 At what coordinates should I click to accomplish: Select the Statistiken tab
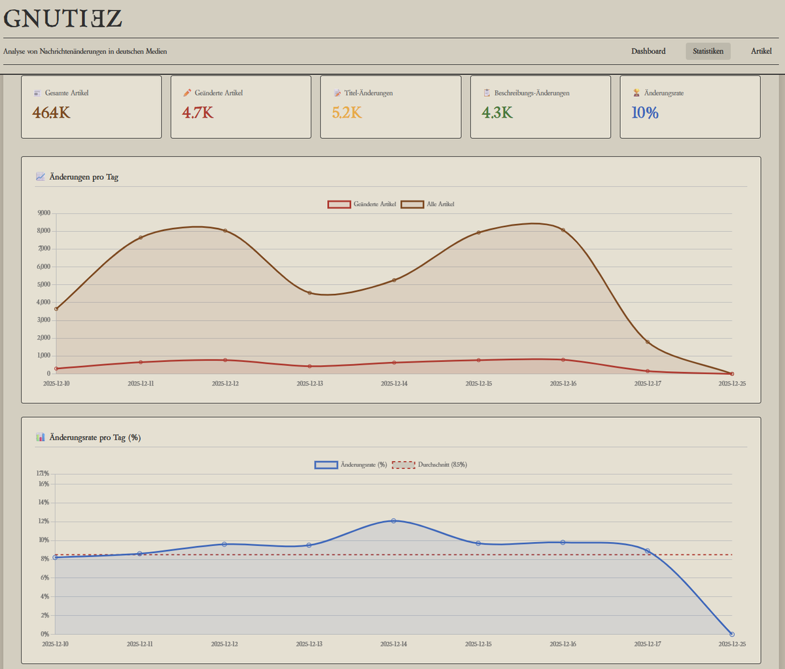coord(708,51)
